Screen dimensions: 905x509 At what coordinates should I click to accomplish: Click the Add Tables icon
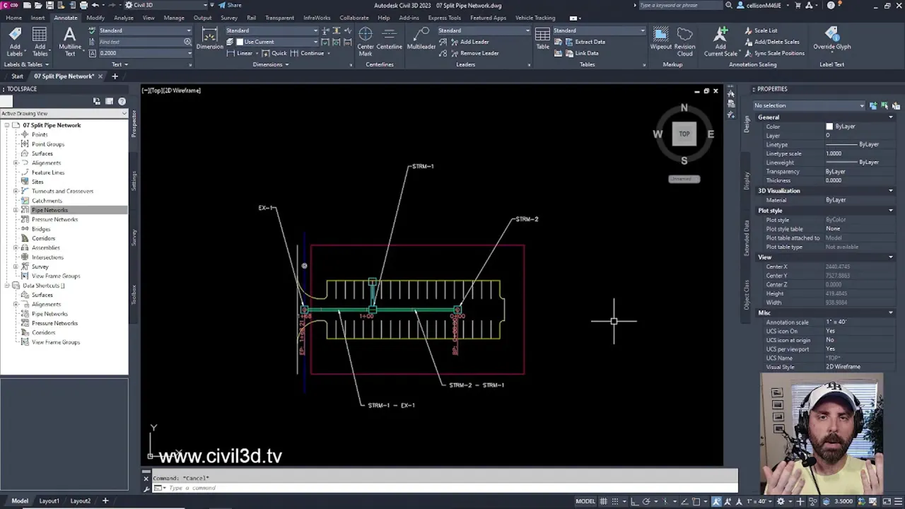(40, 35)
